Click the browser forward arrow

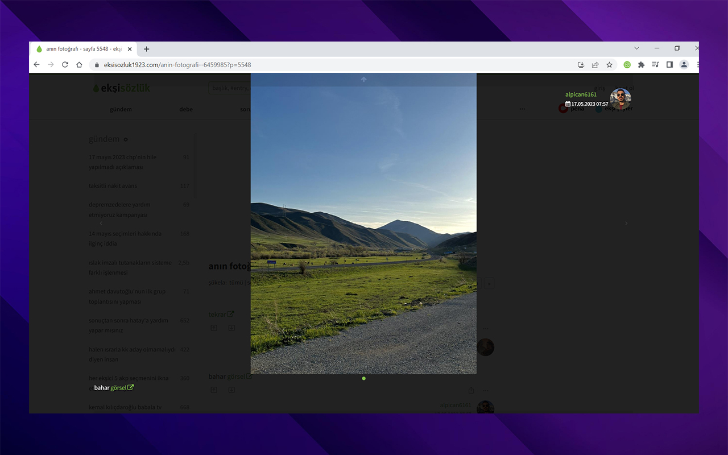coord(51,65)
